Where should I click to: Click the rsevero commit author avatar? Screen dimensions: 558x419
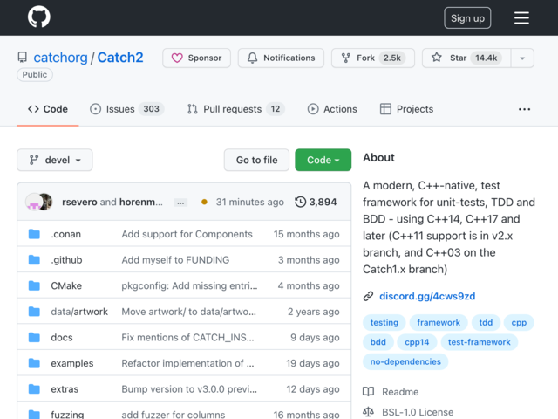[x=34, y=202]
